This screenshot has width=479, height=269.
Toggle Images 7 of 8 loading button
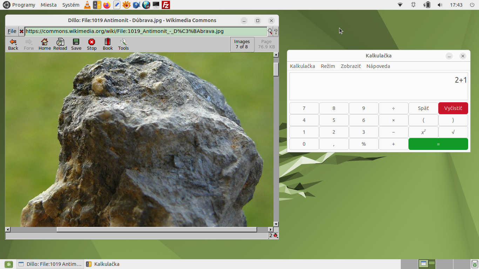click(242, 44)
